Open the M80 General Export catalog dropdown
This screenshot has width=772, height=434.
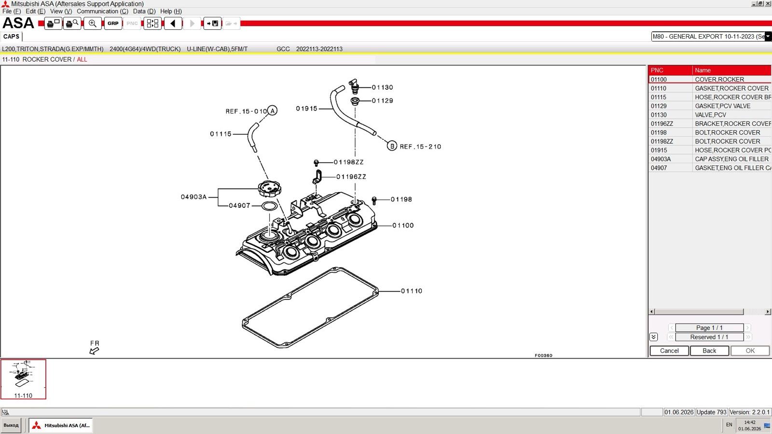(768, 36)
